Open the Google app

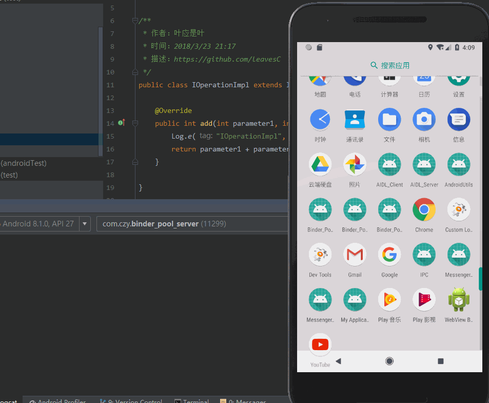389,255
